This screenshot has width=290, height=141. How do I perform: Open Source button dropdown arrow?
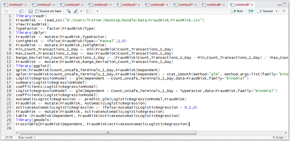pos(276,11)
